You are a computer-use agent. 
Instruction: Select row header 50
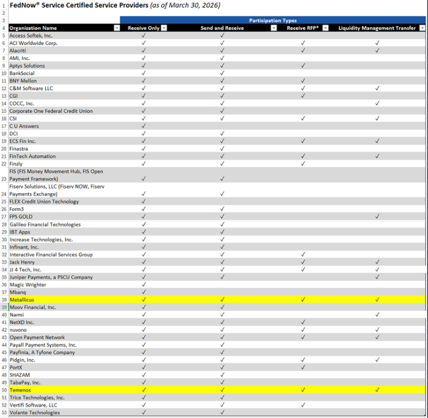point(4,390)
